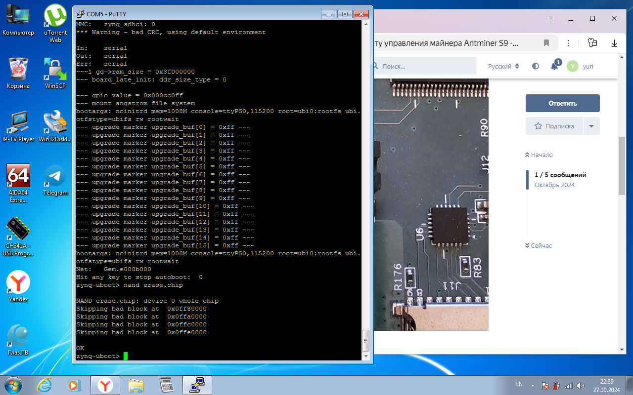
Task: Click the circuit board photo in the post
Action: tap(431, 205)
